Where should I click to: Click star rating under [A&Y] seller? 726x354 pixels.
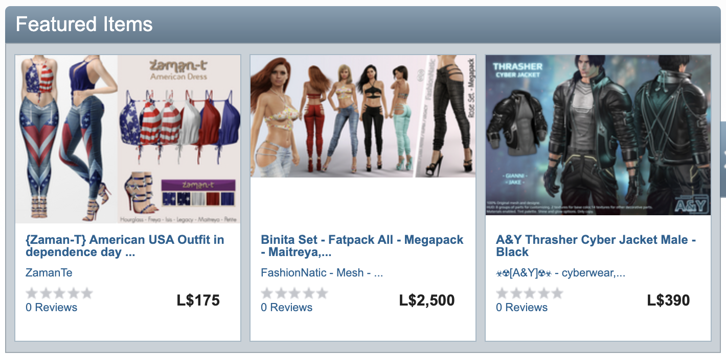click(529, 293)
